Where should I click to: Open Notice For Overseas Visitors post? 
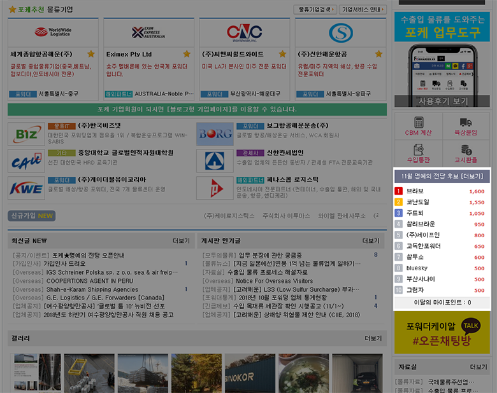point(274,281)
